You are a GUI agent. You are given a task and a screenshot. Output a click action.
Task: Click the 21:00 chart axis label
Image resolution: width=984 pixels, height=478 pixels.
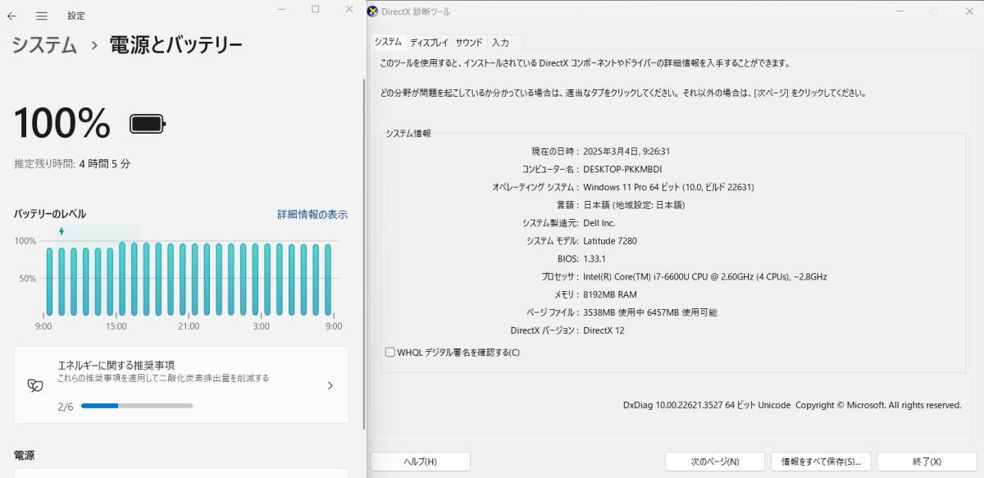[189, 325]
